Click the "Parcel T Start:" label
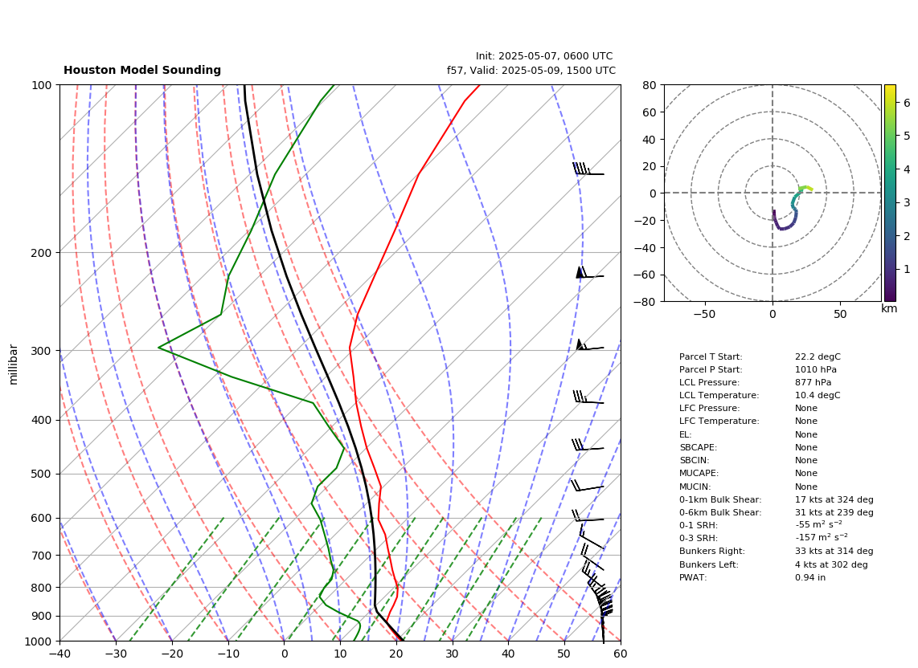The width and height of the screenshot is (918, 668). click(x=711, y=356)
